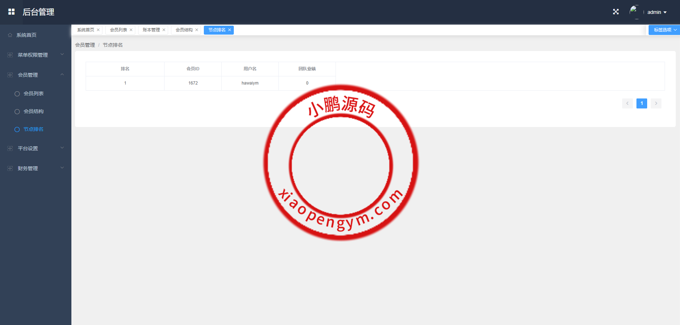Toggle fullscreen with the expand arrows icon

pos(616,12)
